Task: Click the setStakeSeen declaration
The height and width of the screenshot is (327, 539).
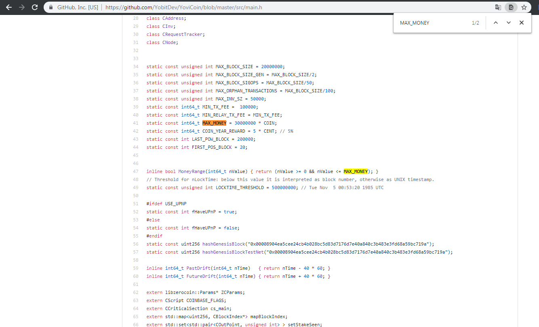Action: (x=234, y=325)
